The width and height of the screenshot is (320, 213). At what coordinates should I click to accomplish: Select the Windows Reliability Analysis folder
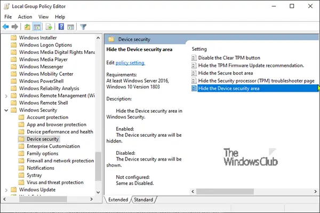(x=49, y=89)
